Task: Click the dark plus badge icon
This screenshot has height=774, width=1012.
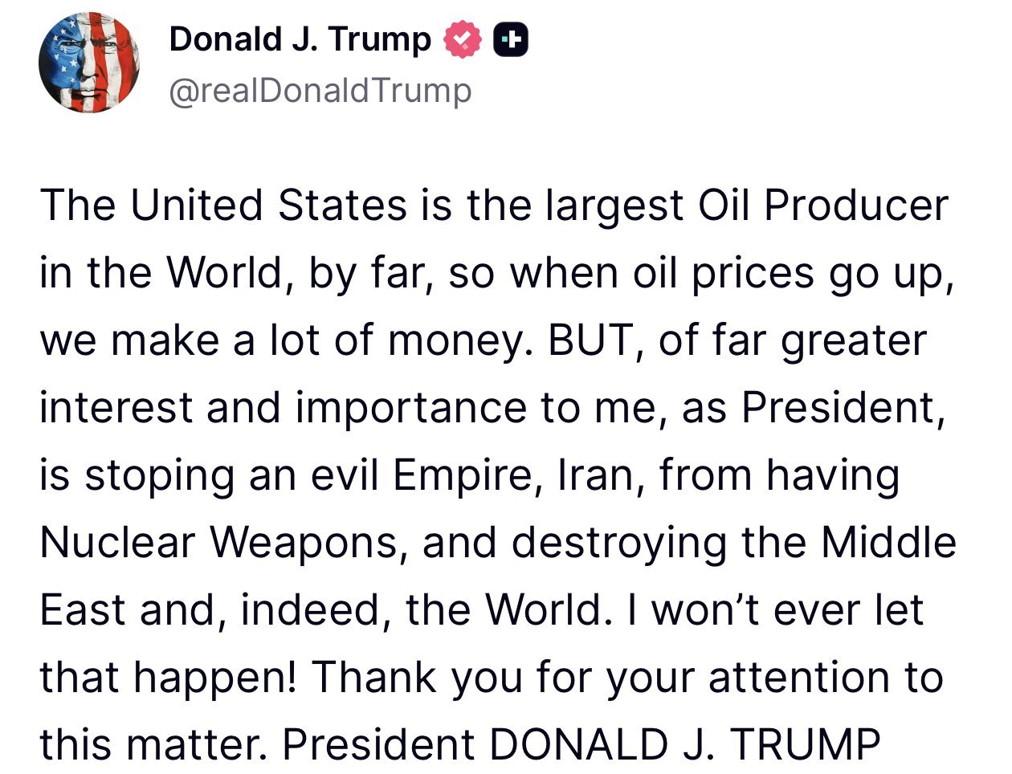Action: 511,40
